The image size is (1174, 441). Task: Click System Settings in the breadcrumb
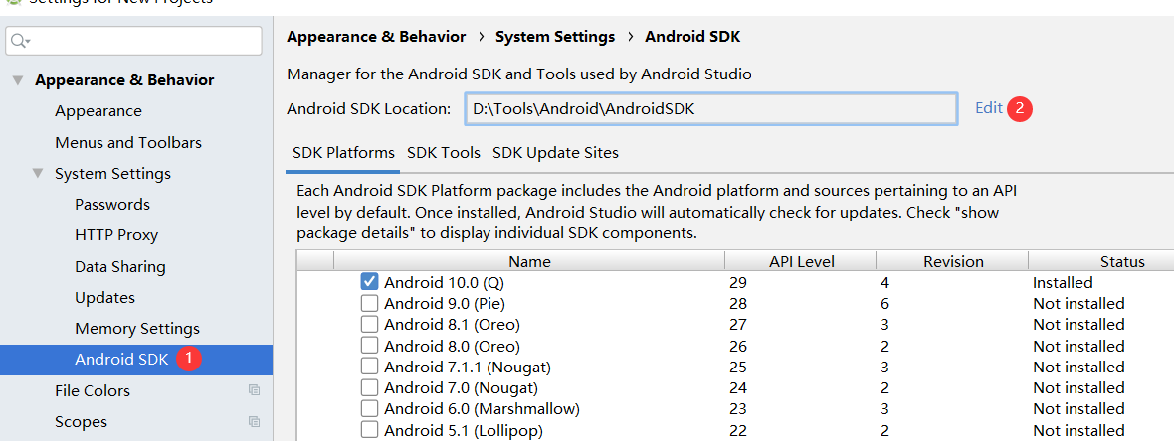(x=555, y=36)
